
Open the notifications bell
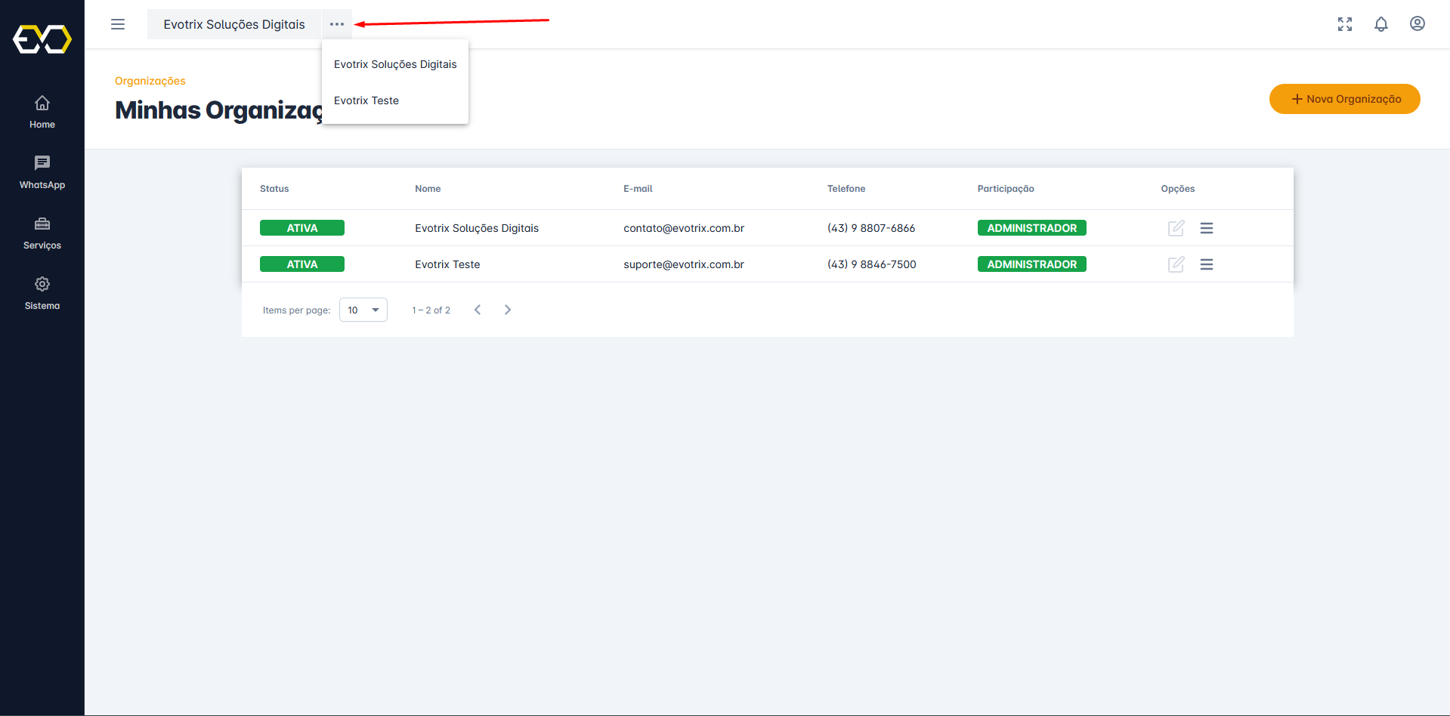tap(1380, 24)
